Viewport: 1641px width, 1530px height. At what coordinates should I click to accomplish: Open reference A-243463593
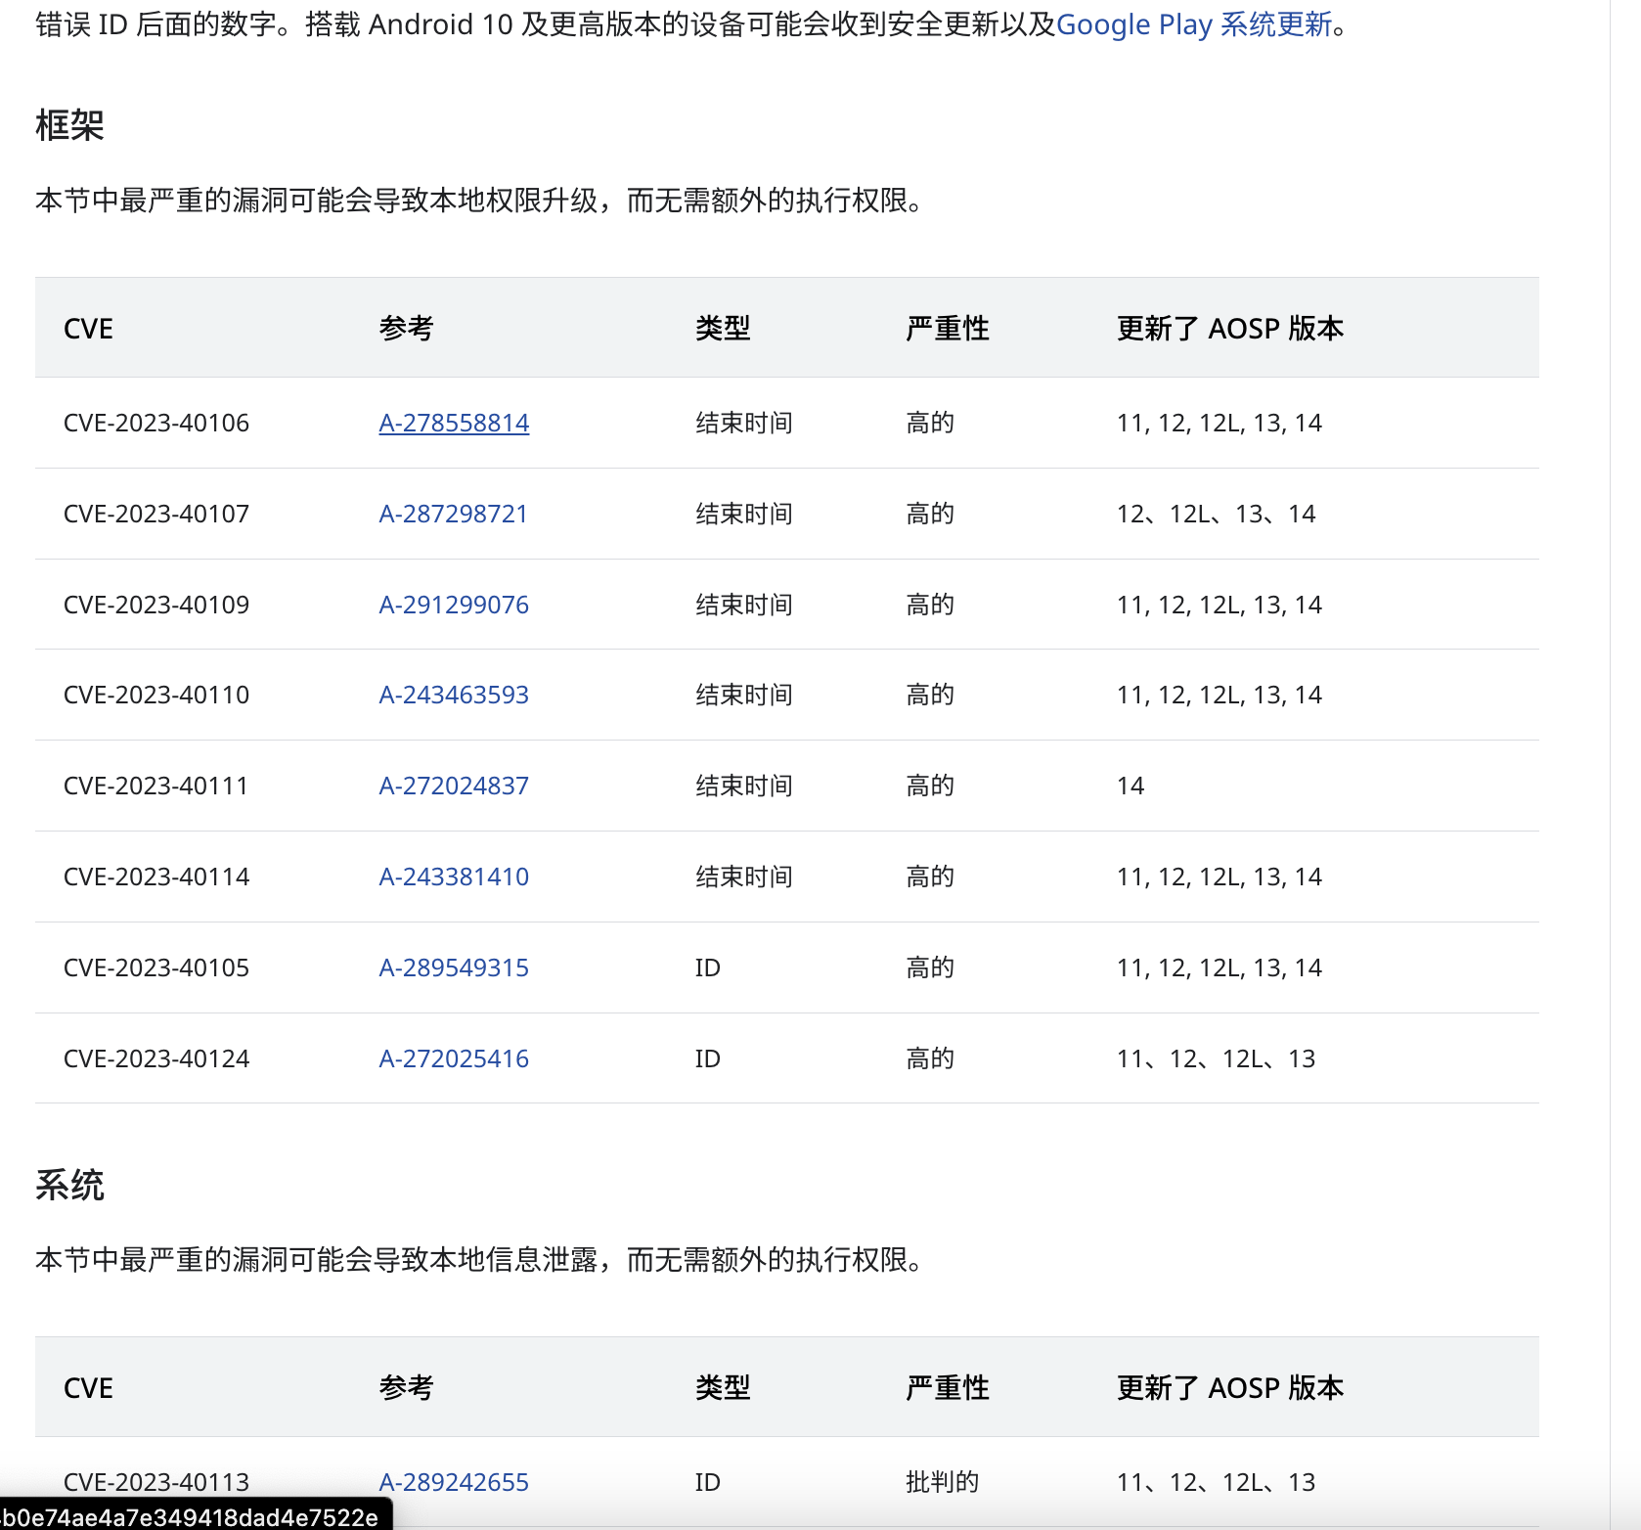[454, 695]
